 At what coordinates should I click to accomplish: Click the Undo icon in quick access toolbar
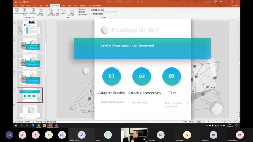point(20,2)
